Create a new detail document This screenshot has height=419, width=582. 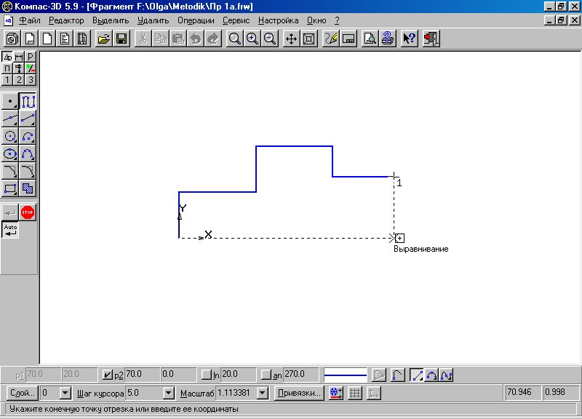(12, 39)
